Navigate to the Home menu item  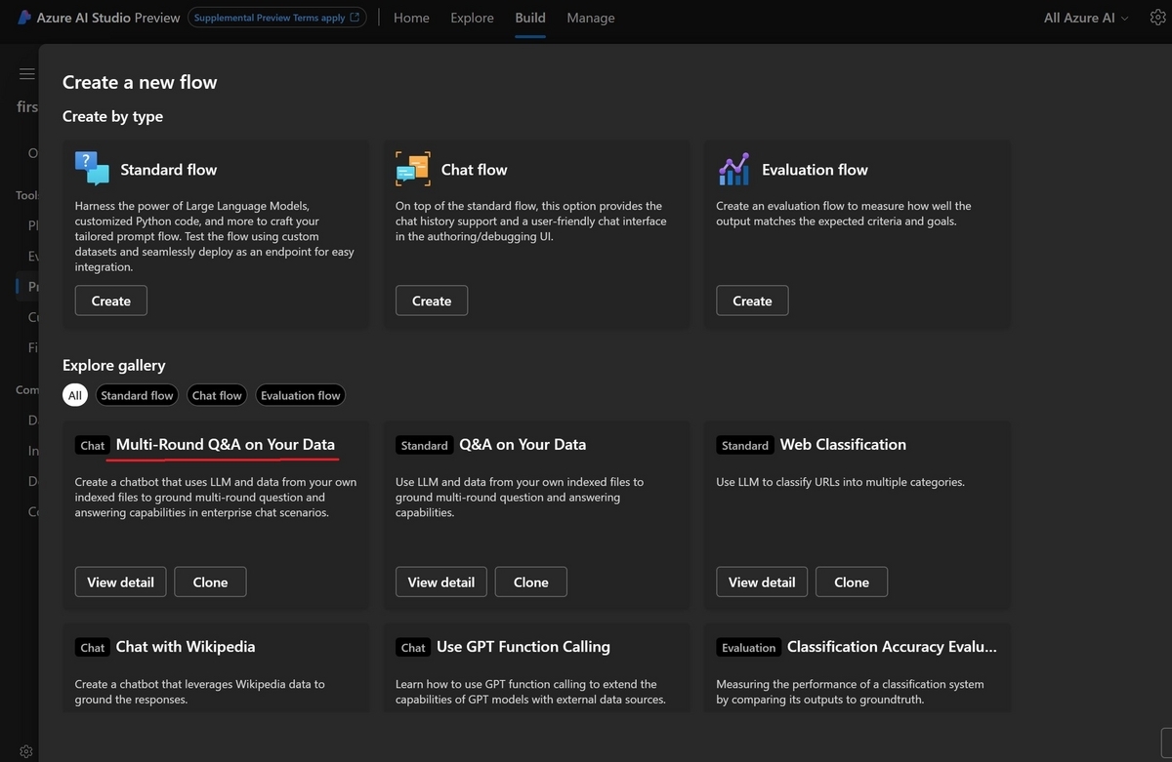[x=410, y=17]
